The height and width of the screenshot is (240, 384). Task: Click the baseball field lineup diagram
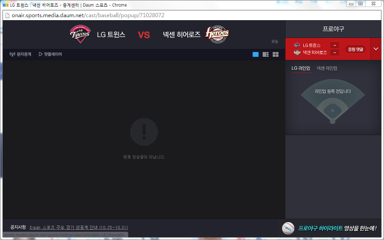coord(333,101)
